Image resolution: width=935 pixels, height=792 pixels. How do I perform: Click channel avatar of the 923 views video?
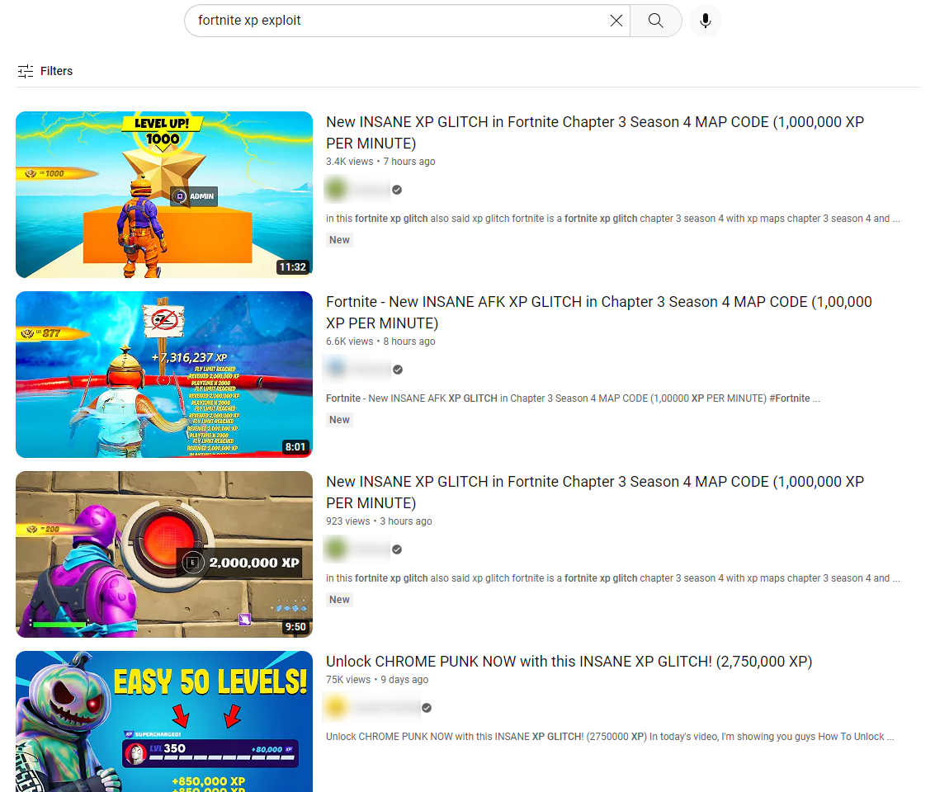337,549
